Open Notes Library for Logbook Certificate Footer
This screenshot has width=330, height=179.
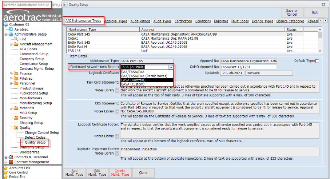click(x=117, y=136)
